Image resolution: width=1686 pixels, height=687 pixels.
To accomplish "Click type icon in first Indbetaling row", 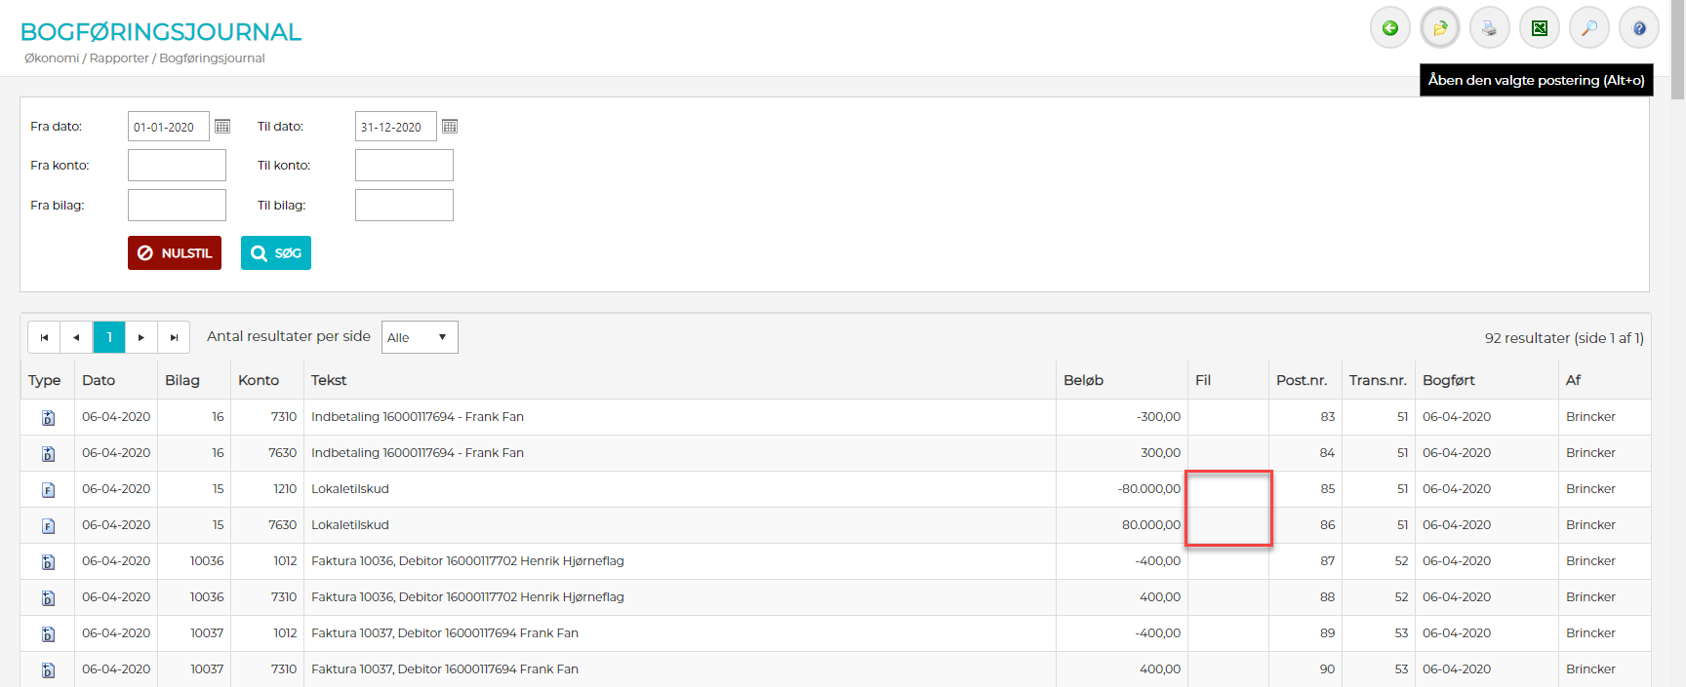I will (48, 418).
